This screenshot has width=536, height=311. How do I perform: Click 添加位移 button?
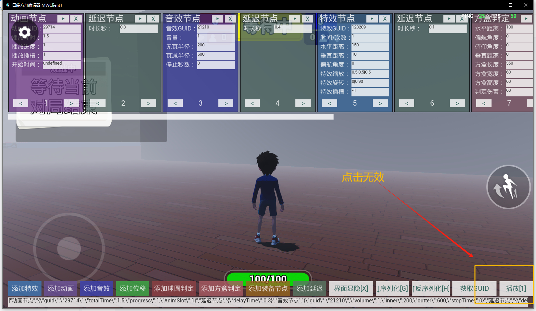(133, 288)
